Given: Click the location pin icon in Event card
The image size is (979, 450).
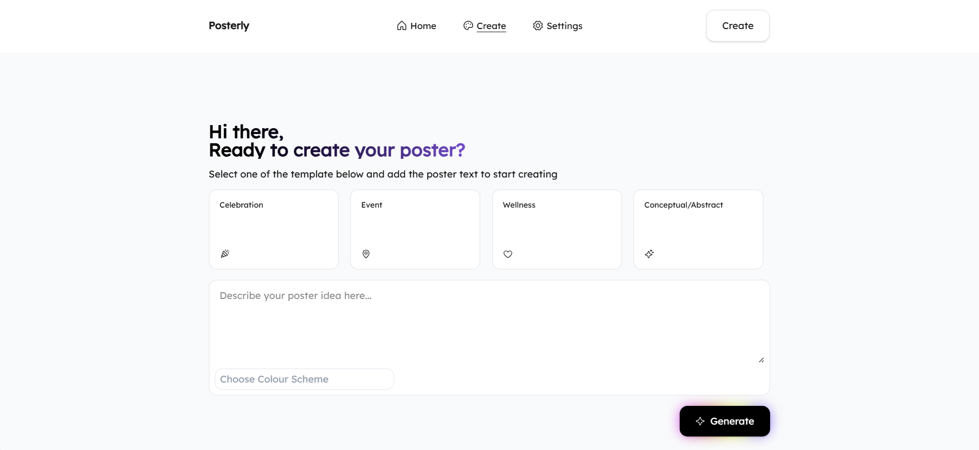Looking at the screenshot, I should [366, 254].
